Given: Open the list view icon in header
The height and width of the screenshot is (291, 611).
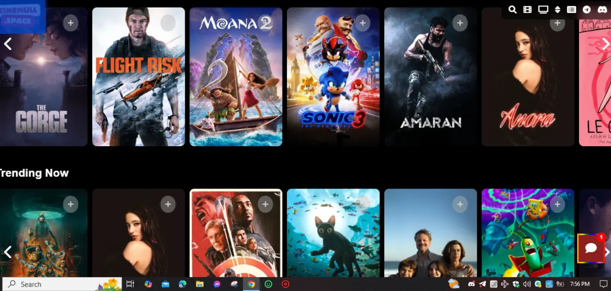Looking at the screenshot, I should click(x=571, y=10).
